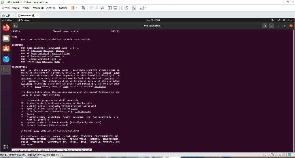
Task: Open Firefox from the Ubuntu dock
Action: pos(6,28)
